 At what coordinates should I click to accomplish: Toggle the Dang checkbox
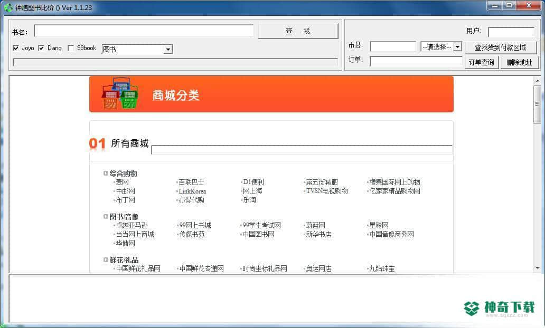pyautogui.click(x=41, y=48)
